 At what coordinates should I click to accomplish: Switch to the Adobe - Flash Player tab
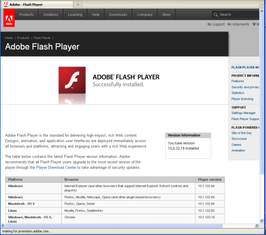tap(37, 4)
